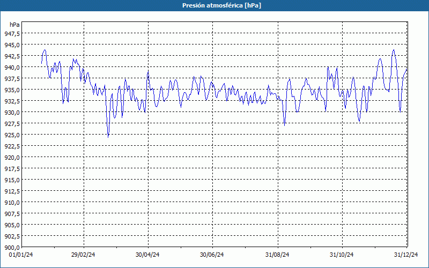Click the hPa unit label
429x268 pixels.
[x=14, y=25]
